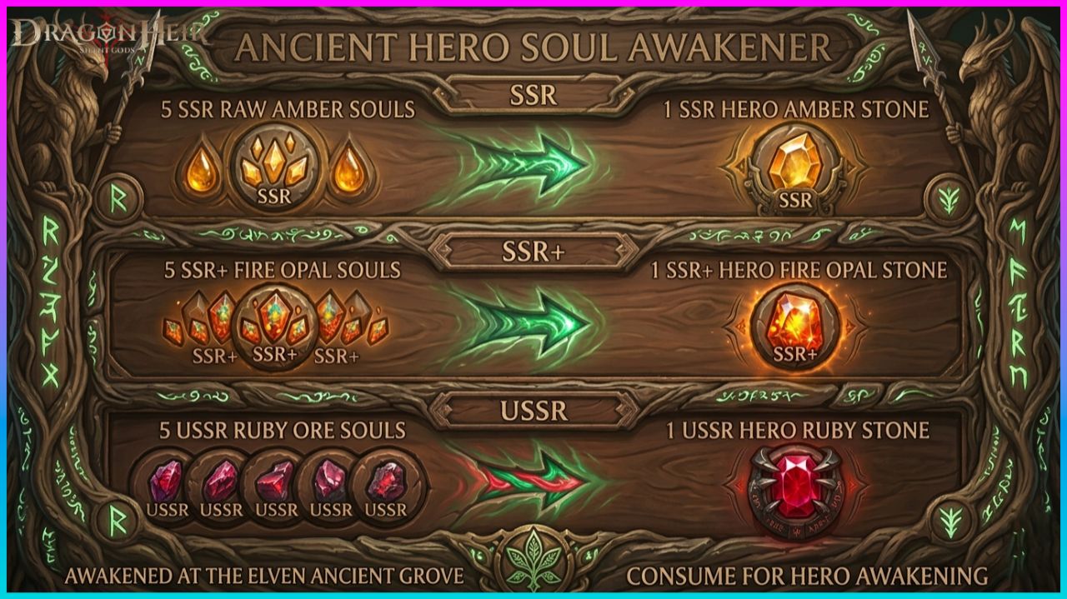
Task: Open the USSR tier tab
Action: 533,410
